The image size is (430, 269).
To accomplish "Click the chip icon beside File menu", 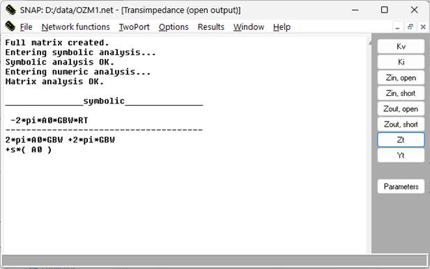I will click(10, 26).
